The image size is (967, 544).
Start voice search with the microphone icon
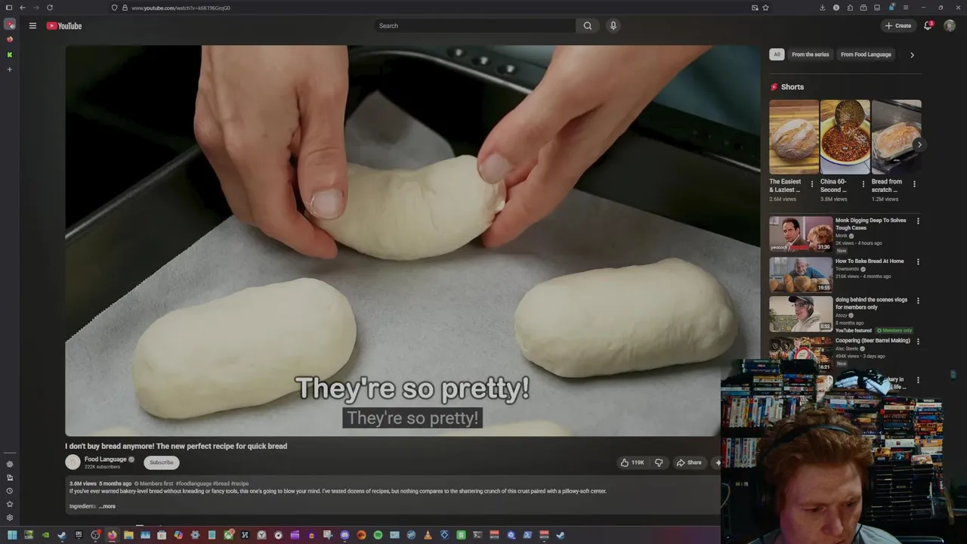tap(613, 26)
